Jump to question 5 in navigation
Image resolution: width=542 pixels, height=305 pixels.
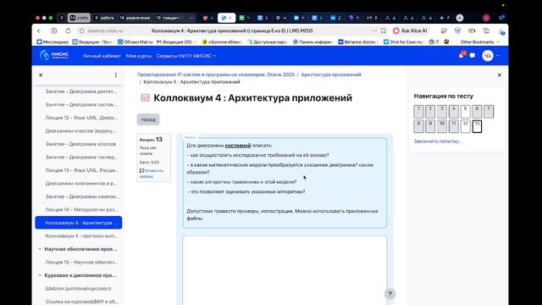(465, 112)
